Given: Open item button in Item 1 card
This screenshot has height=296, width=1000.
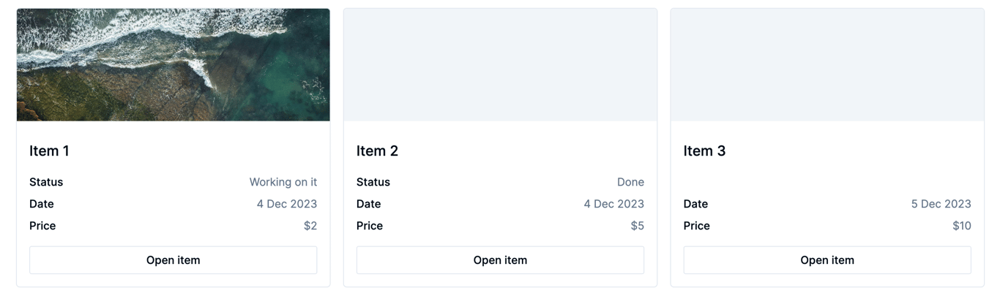Looking at the screenshot, I should (173, 260).
